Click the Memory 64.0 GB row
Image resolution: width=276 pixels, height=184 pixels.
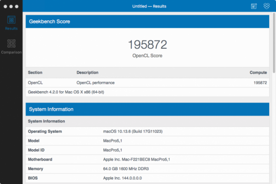pyautogui.click(x=147, y=168)
